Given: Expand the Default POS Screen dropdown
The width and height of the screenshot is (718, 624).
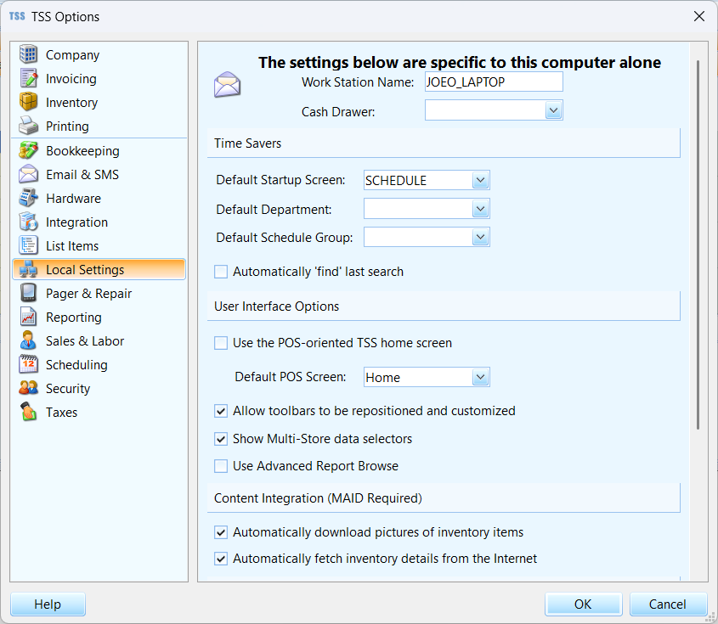Looking at the screenshot, I should [x=480, y=377].
